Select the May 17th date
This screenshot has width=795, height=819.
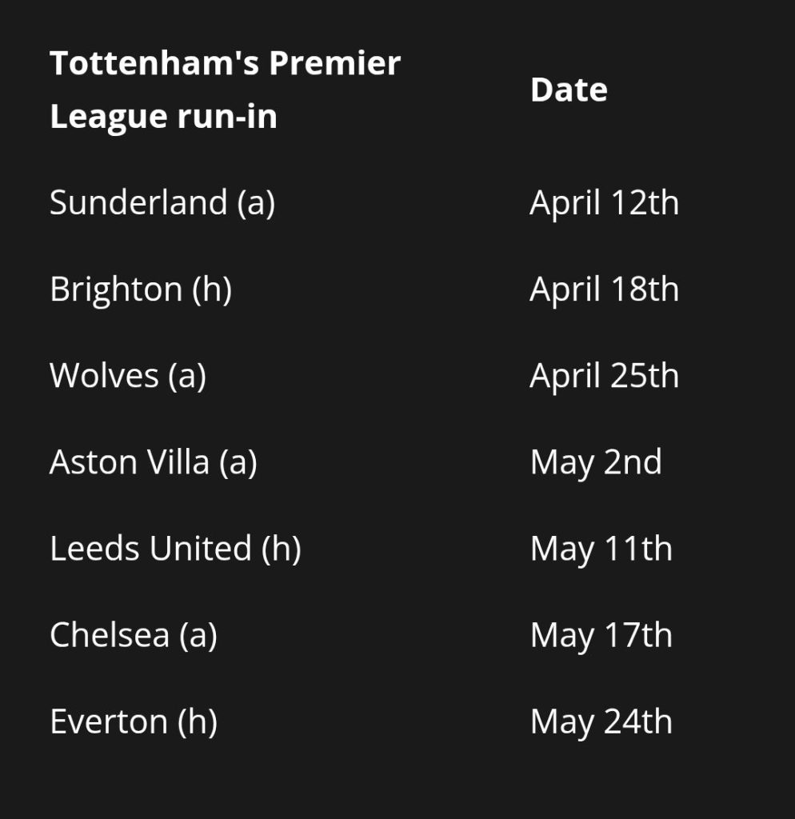click(601, 635)
